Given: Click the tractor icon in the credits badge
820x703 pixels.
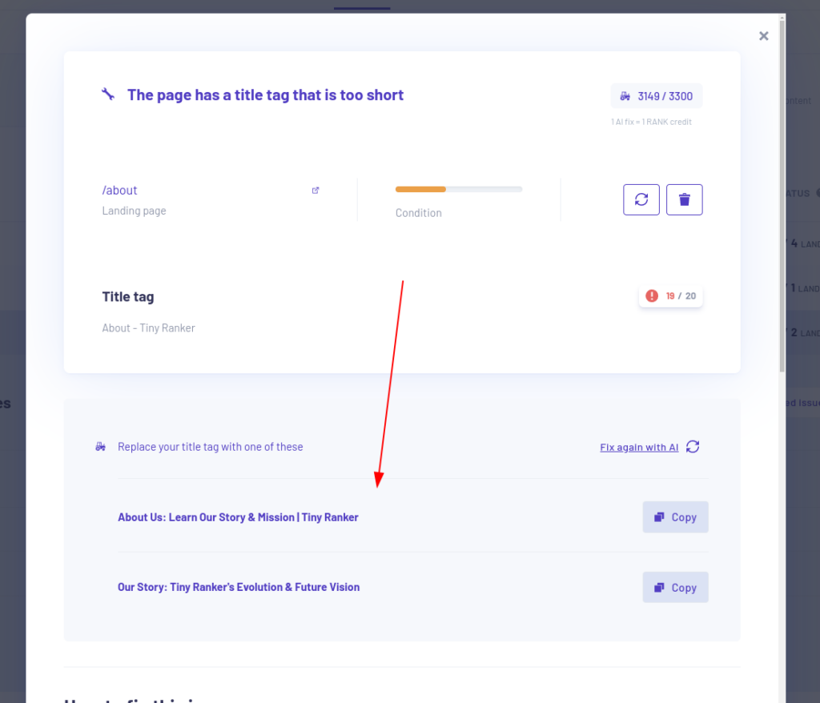Looking at the screenshot, I should pyautogui.click(x=625, y=96).
